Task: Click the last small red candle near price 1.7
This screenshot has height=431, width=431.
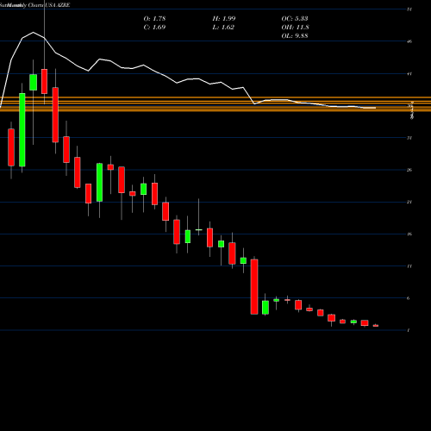Action: pyautogui.click(x=376, y=326)
